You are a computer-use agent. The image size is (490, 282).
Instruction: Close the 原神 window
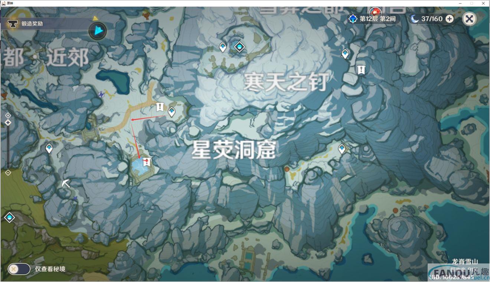pyautogui.click(x=483, y=3)
